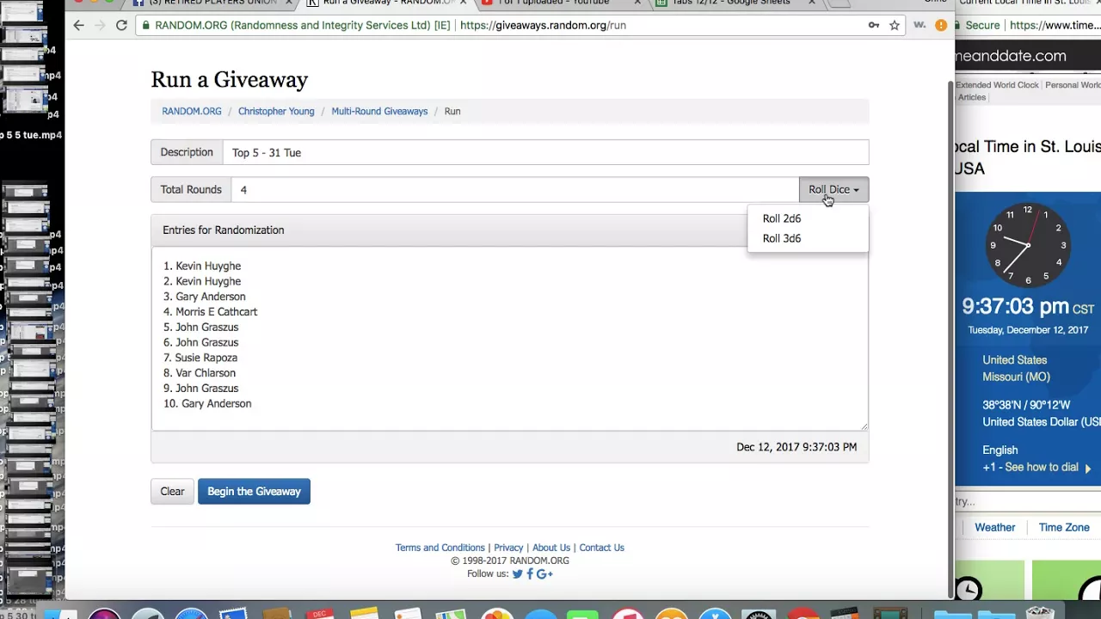Click the Total Rounds field showing 4
The image size is (1101, 619).
[x=514, y=190]
